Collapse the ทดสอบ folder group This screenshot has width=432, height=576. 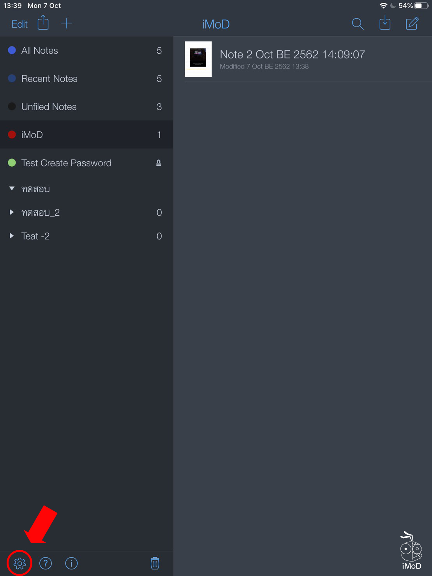(x=12, y=189)
